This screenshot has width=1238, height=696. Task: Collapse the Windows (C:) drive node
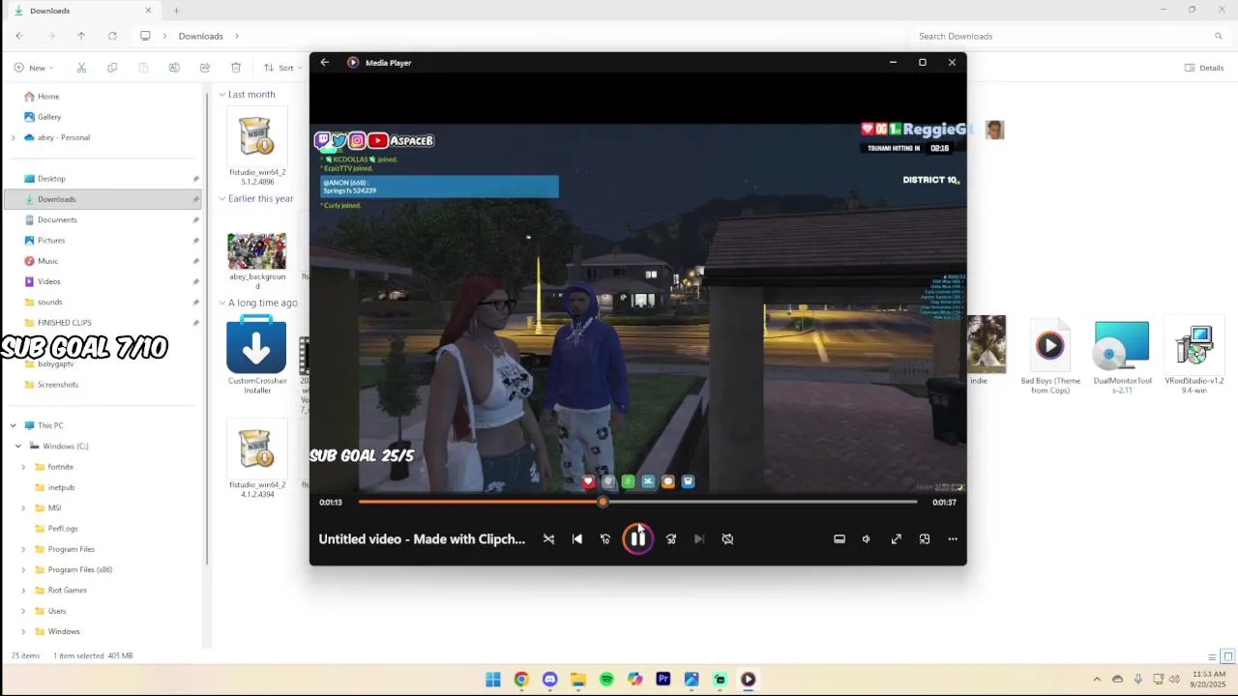point(18,447)
